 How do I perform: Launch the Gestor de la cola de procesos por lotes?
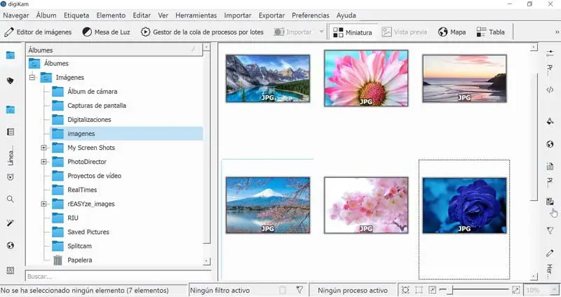click(202, 32)
